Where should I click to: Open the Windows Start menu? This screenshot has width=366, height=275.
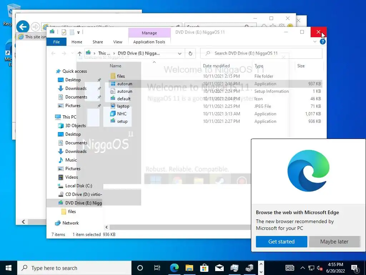point(9,268)
